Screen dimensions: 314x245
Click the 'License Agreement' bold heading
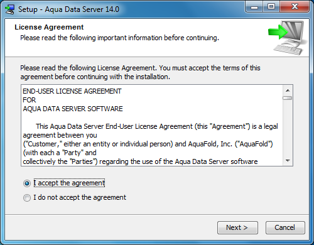pos(49,27)
